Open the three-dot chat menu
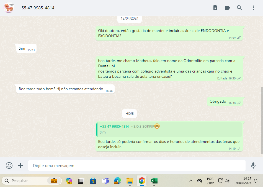The width and height of the screenshot is (263, 187). (253, 8)
